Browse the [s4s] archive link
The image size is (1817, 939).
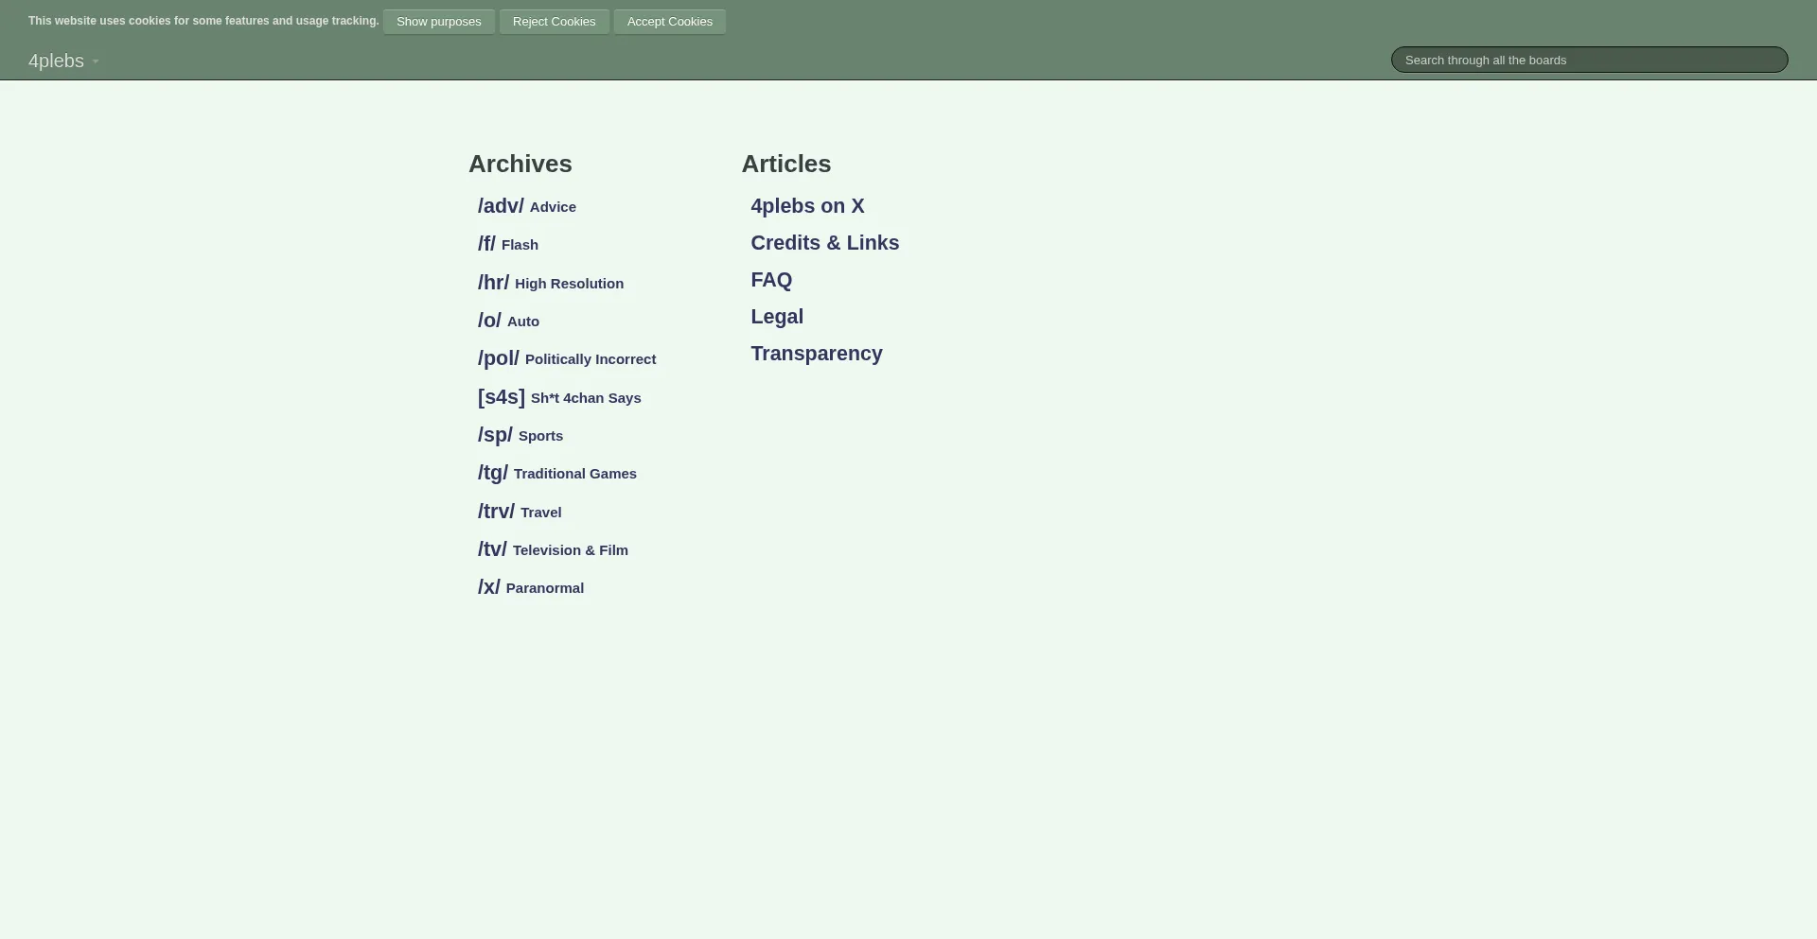click(559, 397)
